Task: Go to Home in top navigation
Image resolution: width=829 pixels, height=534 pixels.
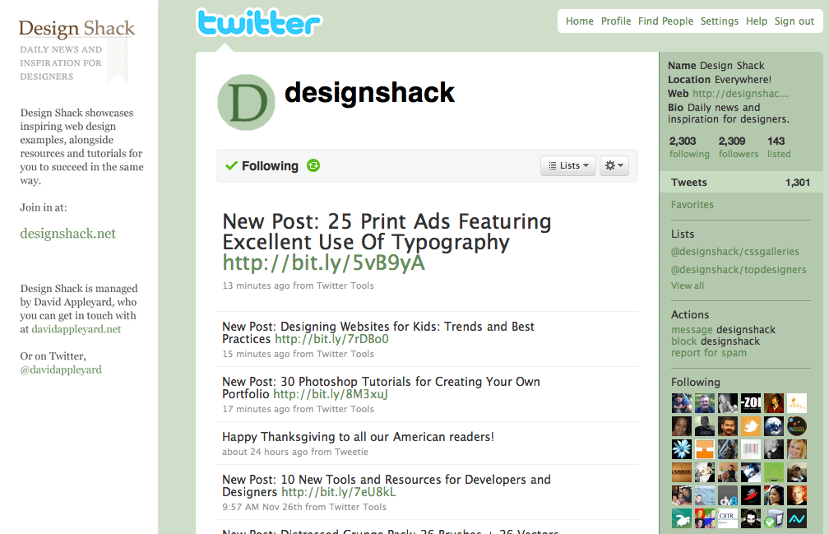Action: click(x=580, y=21)
